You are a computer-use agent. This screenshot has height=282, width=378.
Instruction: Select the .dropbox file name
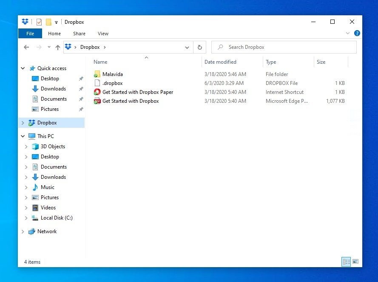coord(113,83)
